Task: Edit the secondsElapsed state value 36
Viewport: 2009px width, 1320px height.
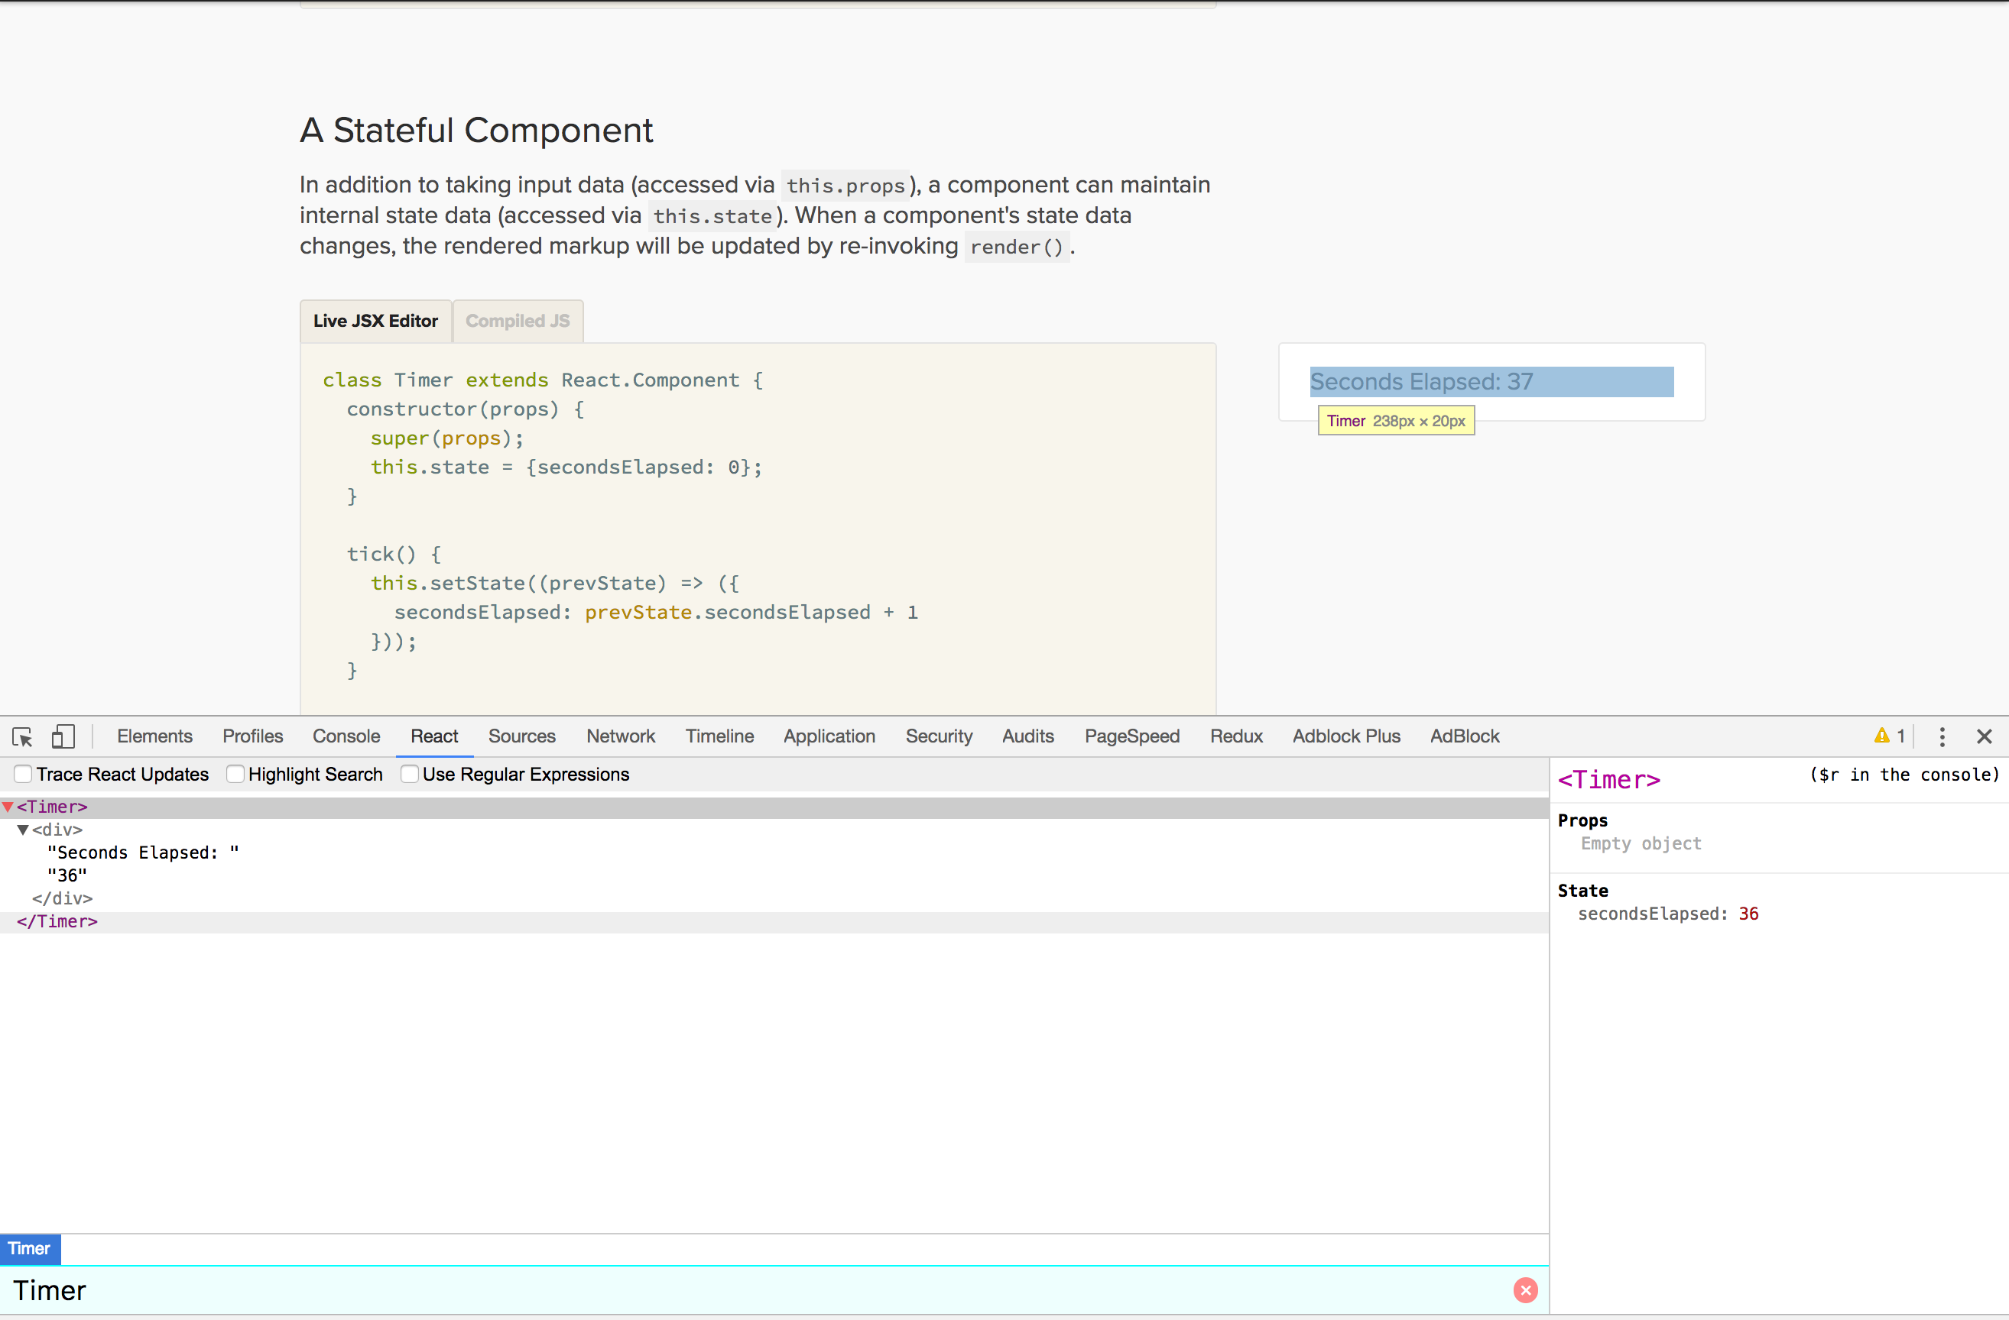Action: [1748, 914]
